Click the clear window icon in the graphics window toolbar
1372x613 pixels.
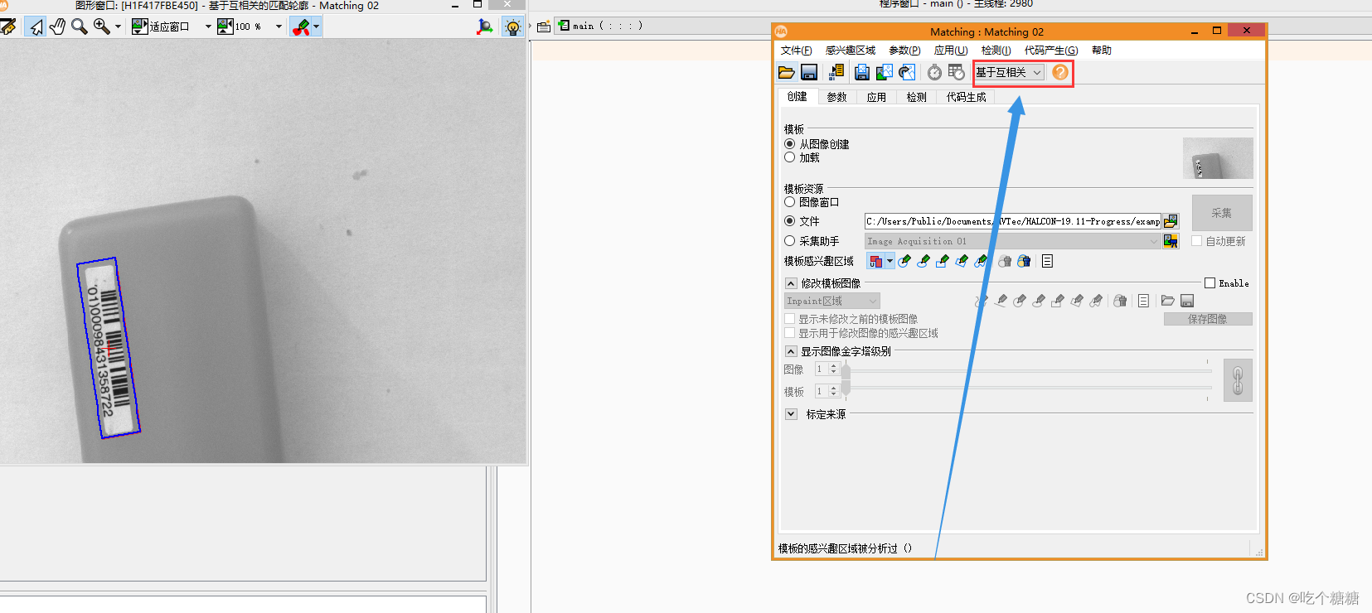pyautogui.click(x=7, y=27)
